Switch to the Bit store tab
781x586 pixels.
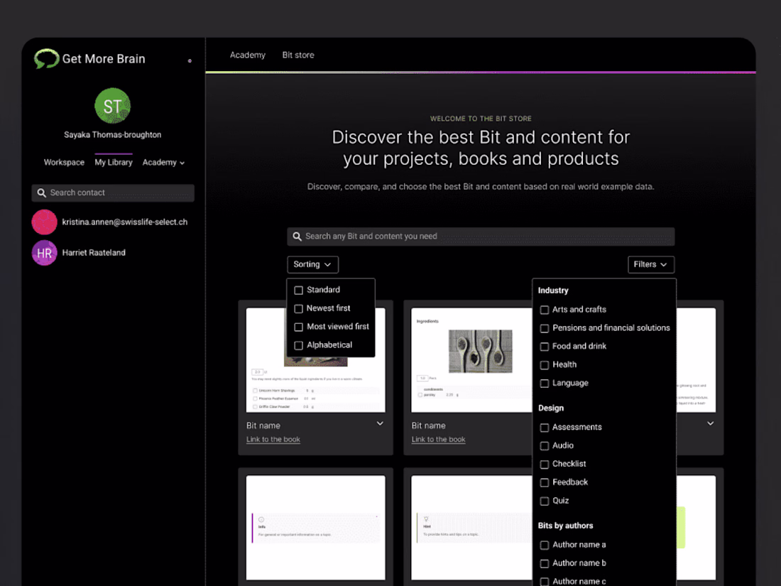tap(298, 55)
